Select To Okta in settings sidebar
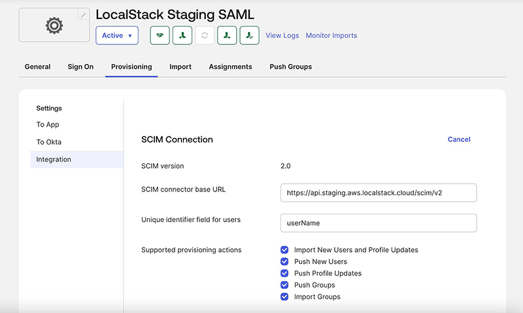Screen dimensions: 523x313 tap(48, 142)
